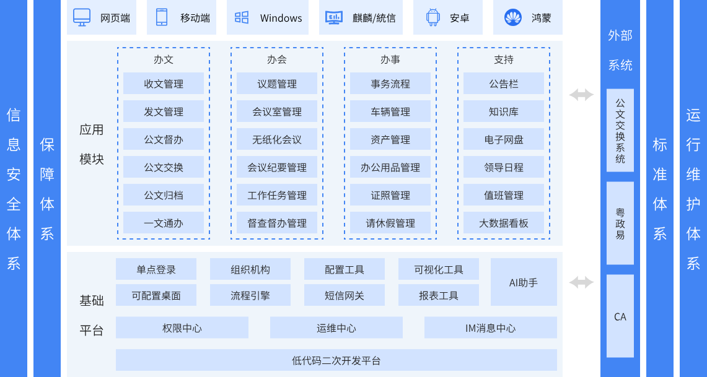Open the AI助手 block
Image resolution: width=707 pixels, height=377 pixels.
pos(524,282)
